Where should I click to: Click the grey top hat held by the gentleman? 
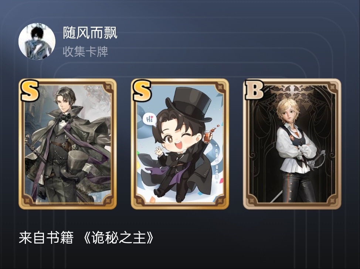(x=78, y=164)
